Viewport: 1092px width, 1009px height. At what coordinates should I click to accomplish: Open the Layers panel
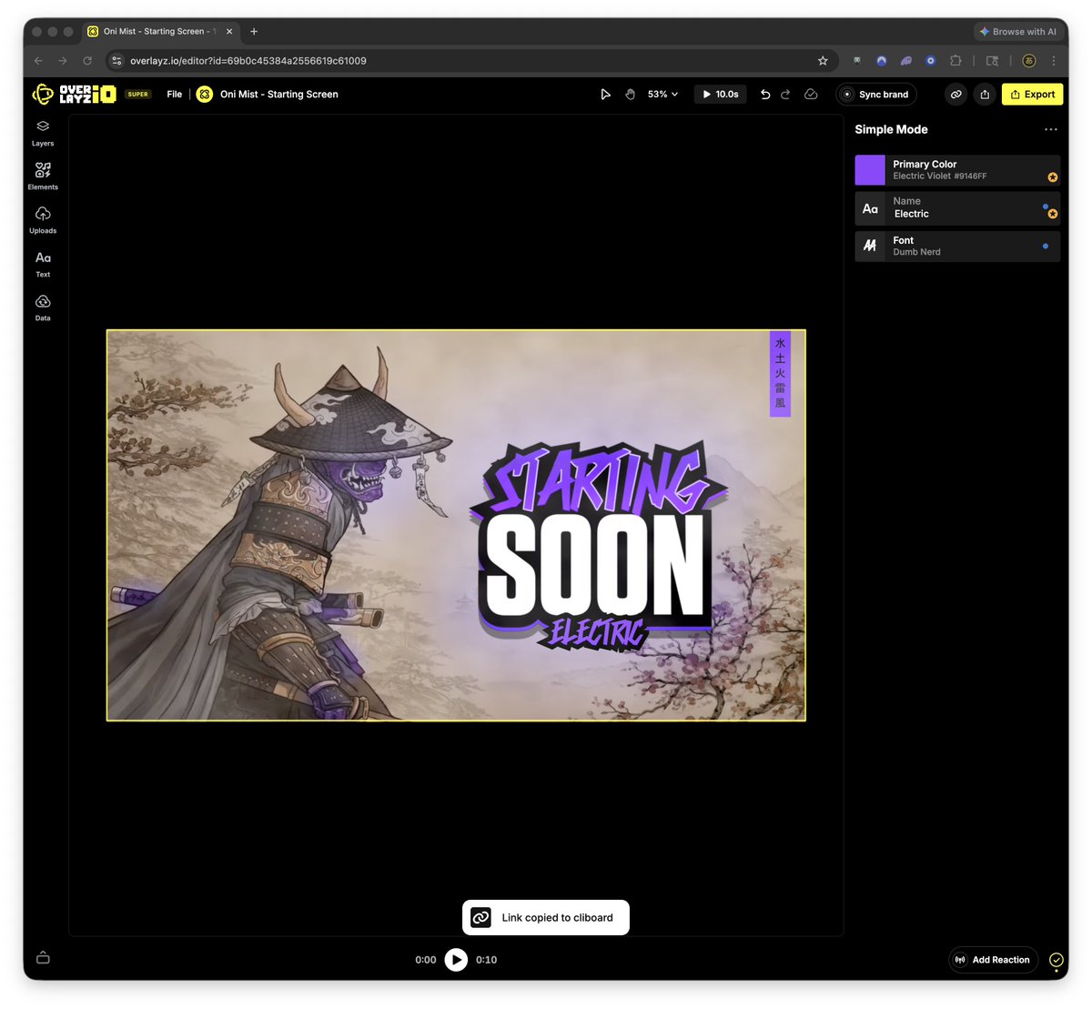(x=43, y=133)
